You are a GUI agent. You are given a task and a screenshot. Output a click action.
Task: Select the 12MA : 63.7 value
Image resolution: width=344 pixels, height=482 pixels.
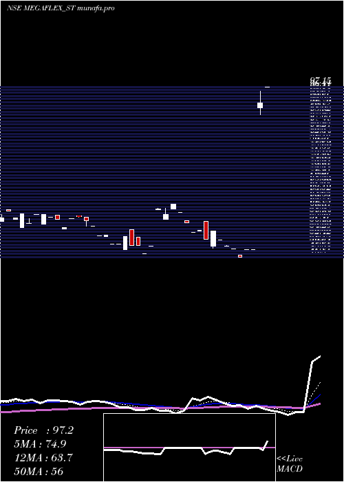[43, 458]
